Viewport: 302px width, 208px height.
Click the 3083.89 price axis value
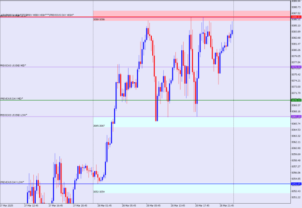pyautogui.click(x=296, y=31)
